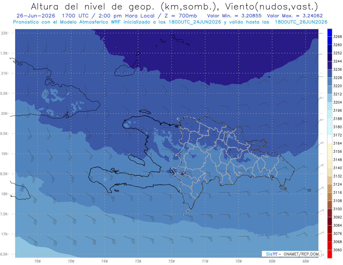Click the '3212' colorbar value

click(338, 94)
